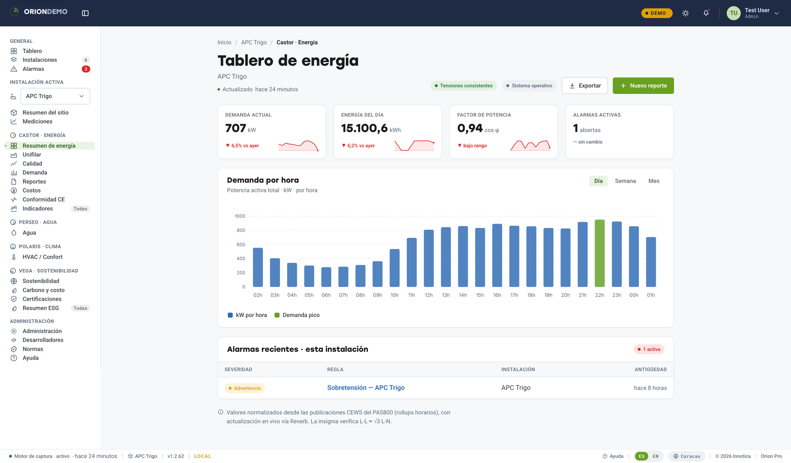The width and height of the screenshot is (791, 463).
Task: Open the Caracas timezone selector
Action: tap(687, 456)
